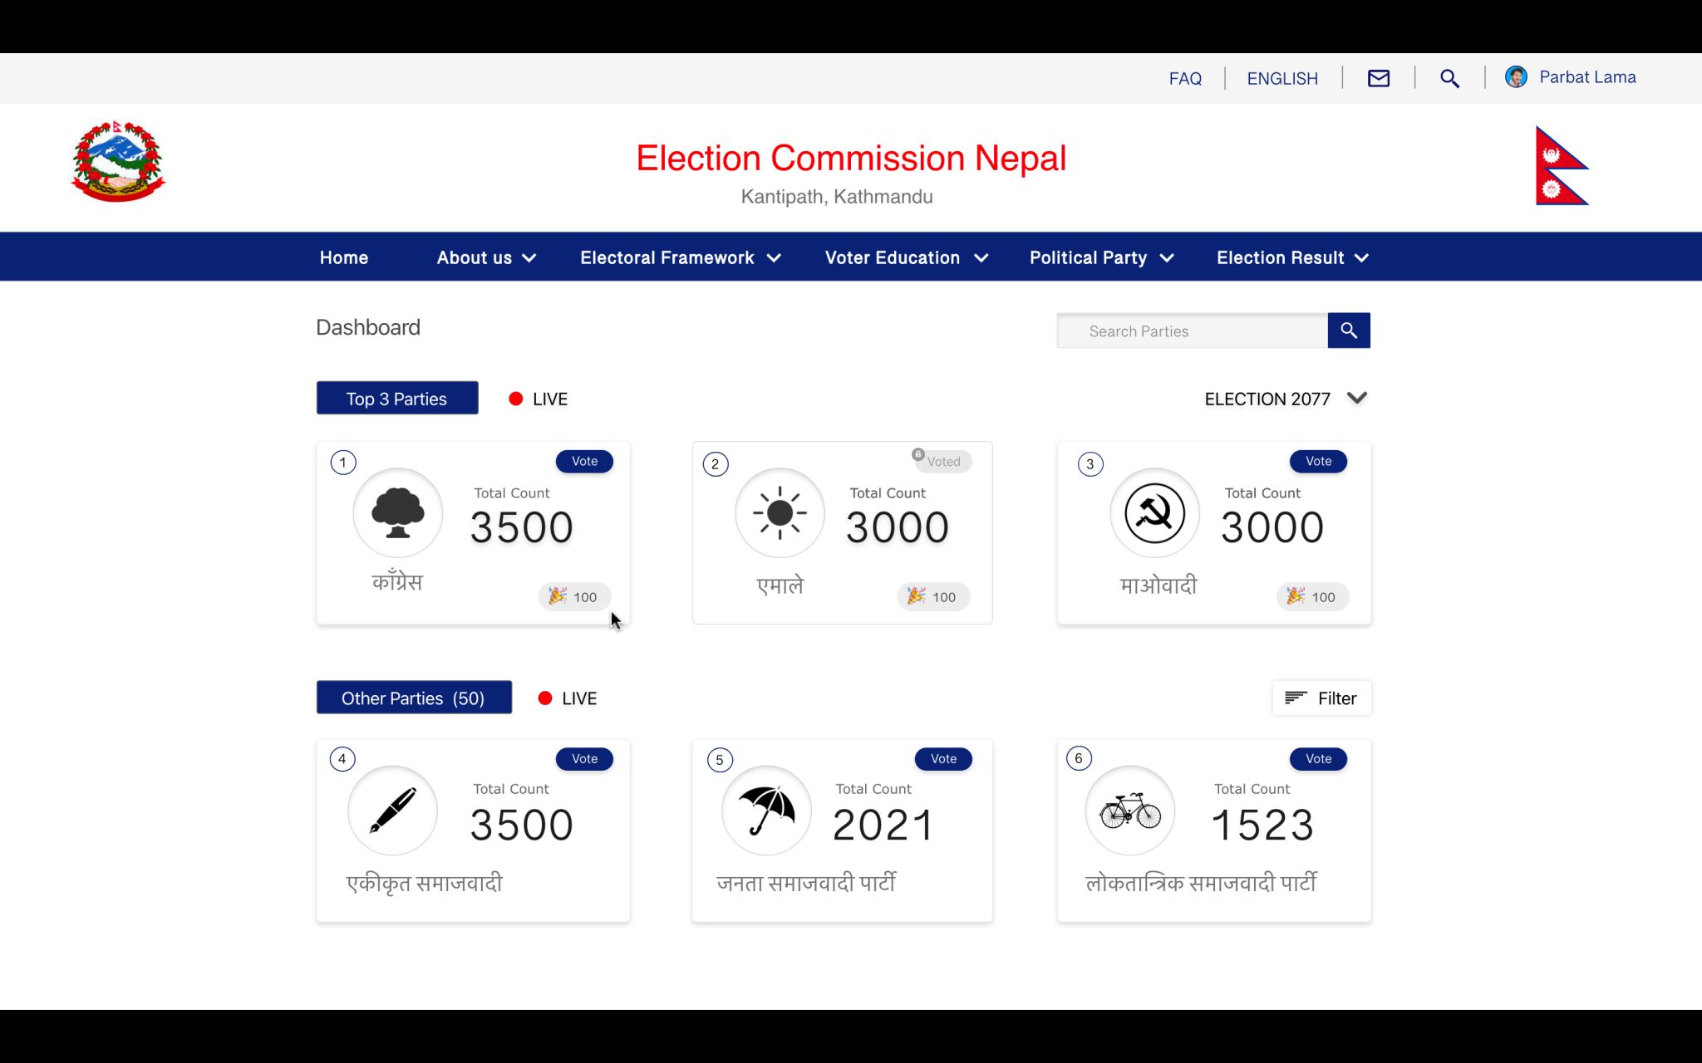Click the Voted badge on एमाले card

(x=942, y=462)
